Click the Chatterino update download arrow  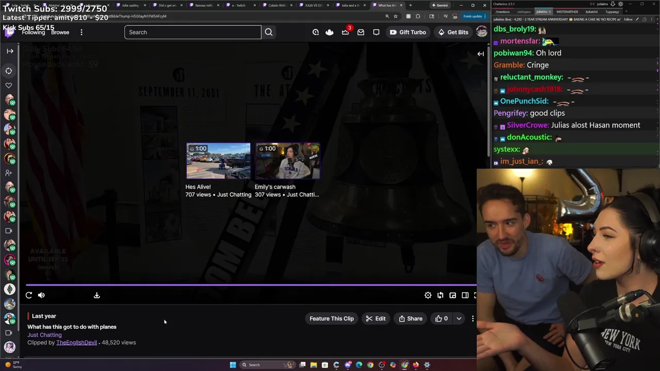click(613, 4)
